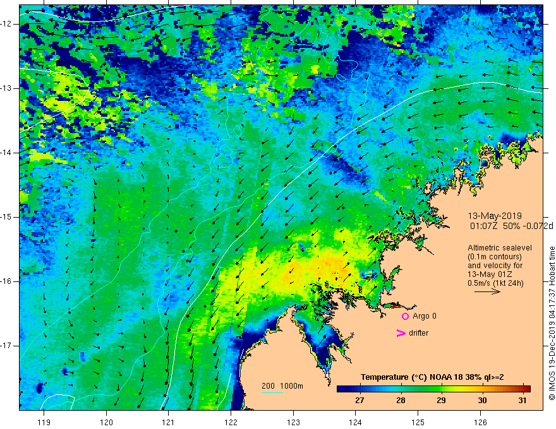This screenshot has height=429, width=556.
Task: Click the latitude axis label '-15'
Action: click(6, 217)
